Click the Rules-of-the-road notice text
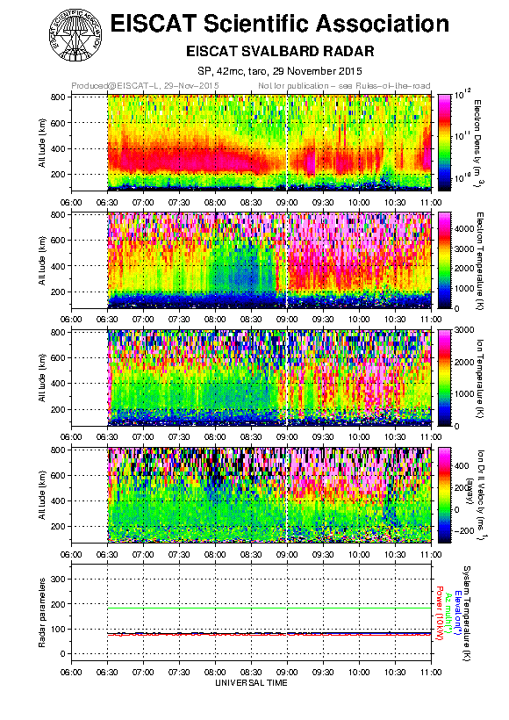This screenshot has width=509, height=720. 344,86
